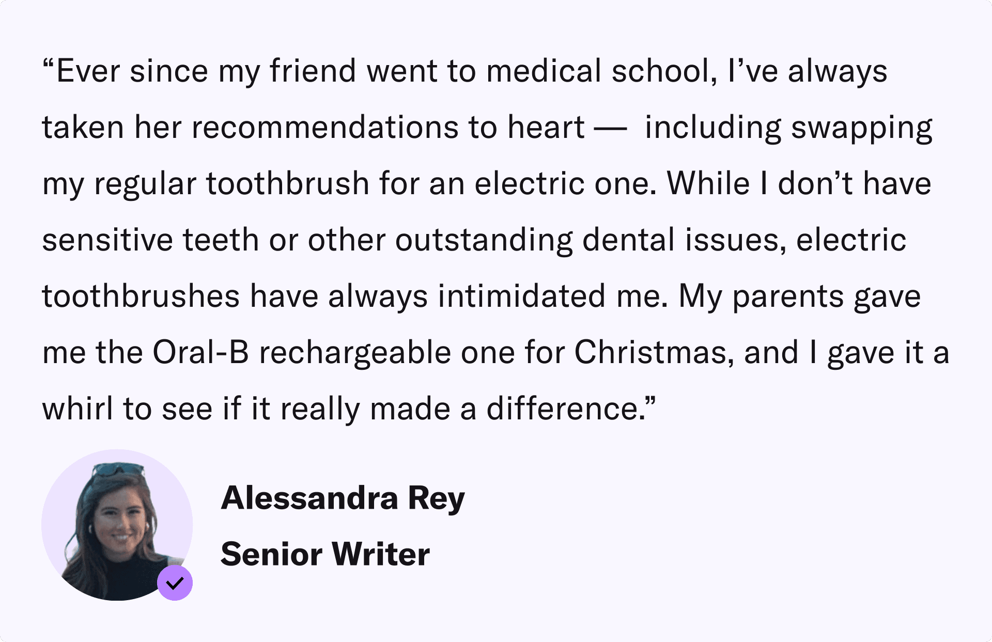The image size is (992, 642).
Task: Select the word toothbrush on line three
Action: pos(288,184)
